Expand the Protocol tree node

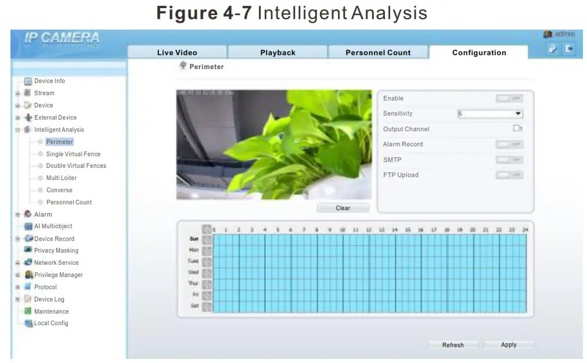click(x=17, y=287)
